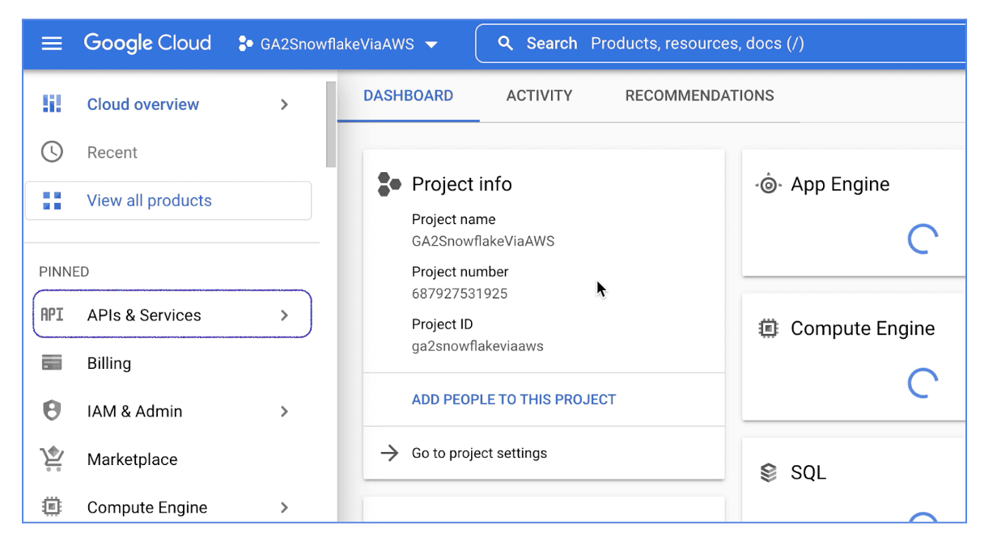The width and height of the screenshot is (997, 537).
Task: Click inside the search products field
Action: point(696,43)
